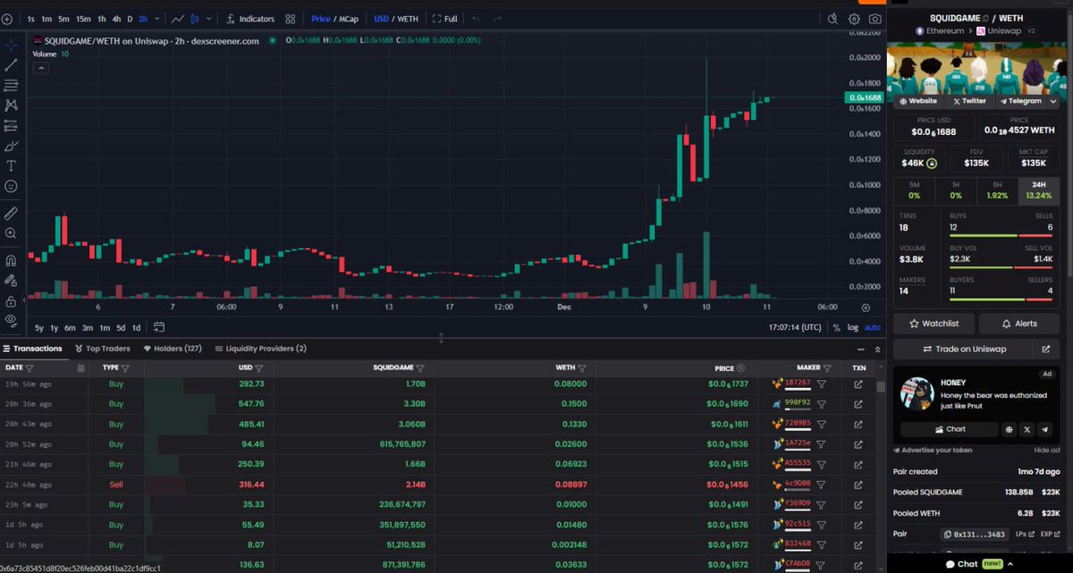Expand more social links chevron
This screenshot has width=1073, height=573.
[1054, 101]
